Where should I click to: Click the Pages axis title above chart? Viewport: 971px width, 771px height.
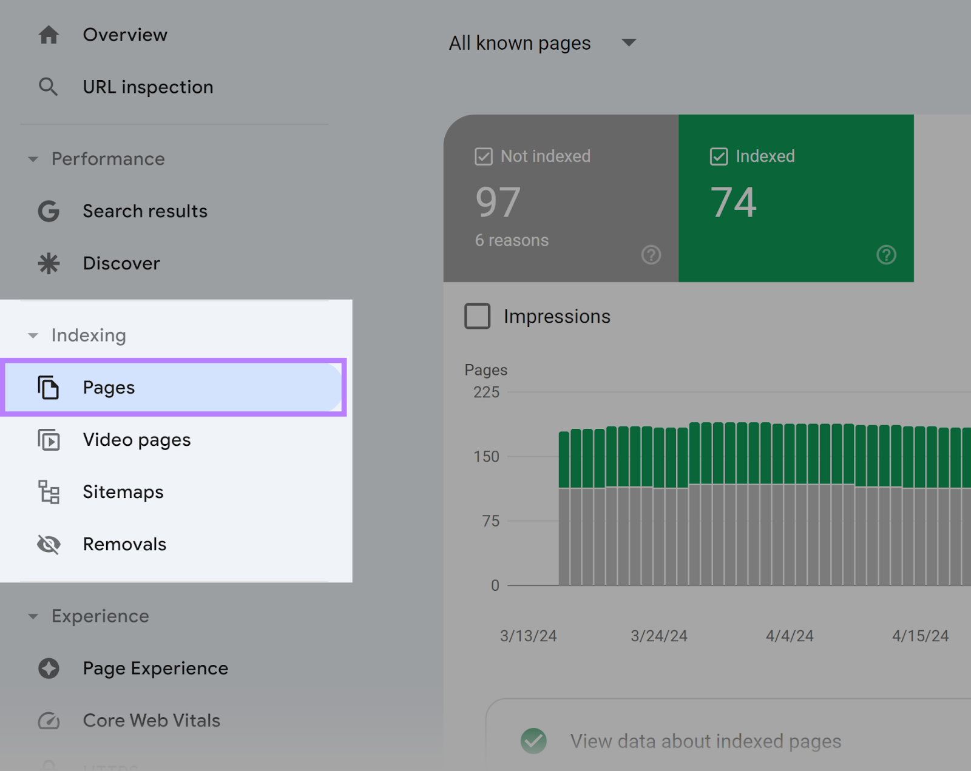pos(486,370)
